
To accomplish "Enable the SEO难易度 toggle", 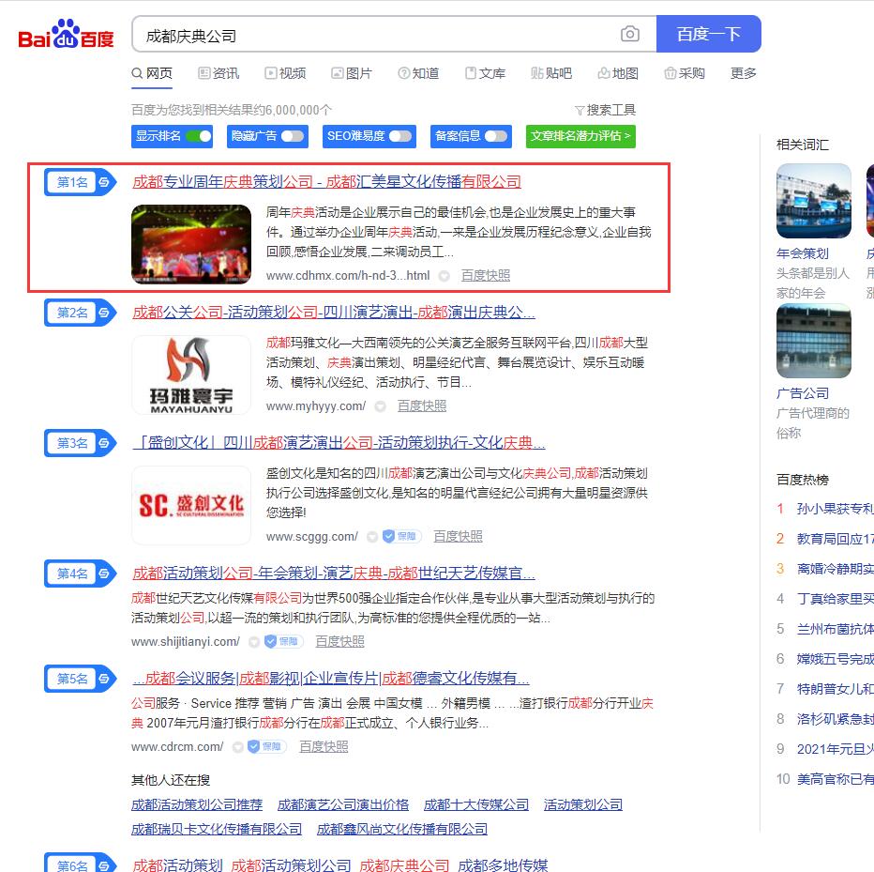I will coord(400,136).
